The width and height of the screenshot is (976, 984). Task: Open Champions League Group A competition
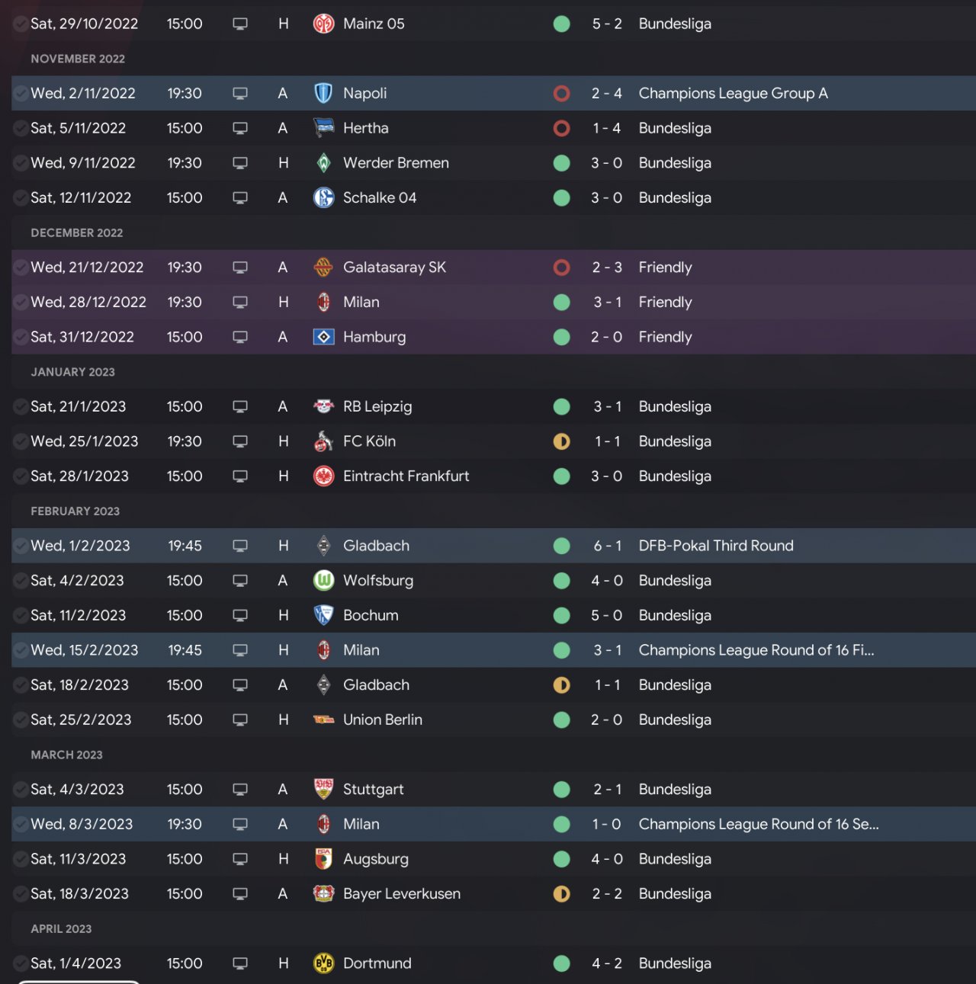point(733,93)
